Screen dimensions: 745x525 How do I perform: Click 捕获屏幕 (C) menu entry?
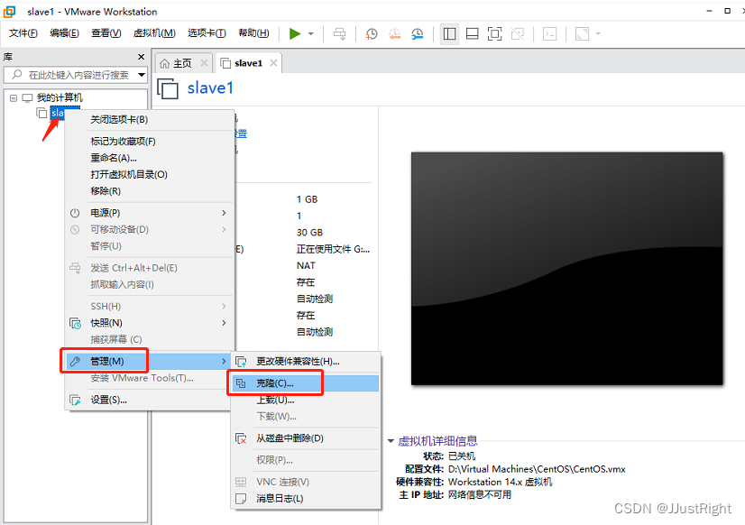coord(150,340)
